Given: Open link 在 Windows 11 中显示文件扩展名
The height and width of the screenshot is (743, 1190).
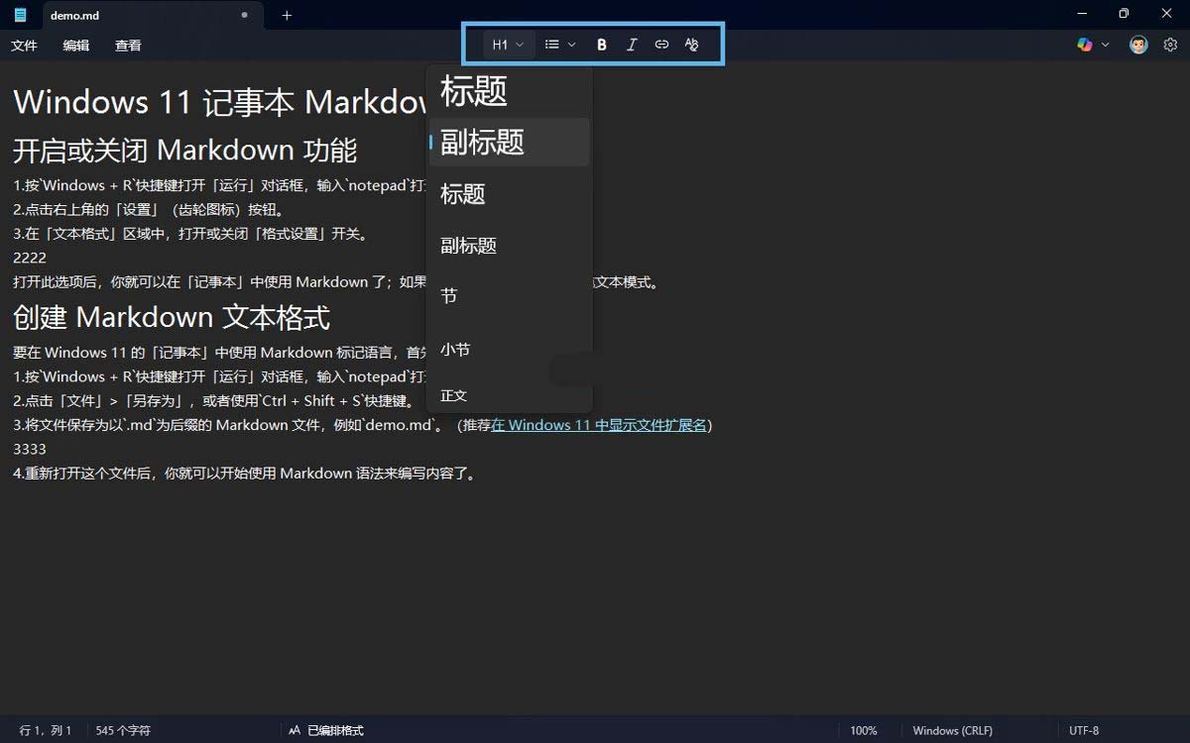Looking at the screenshot, I should tap(599, 425).
